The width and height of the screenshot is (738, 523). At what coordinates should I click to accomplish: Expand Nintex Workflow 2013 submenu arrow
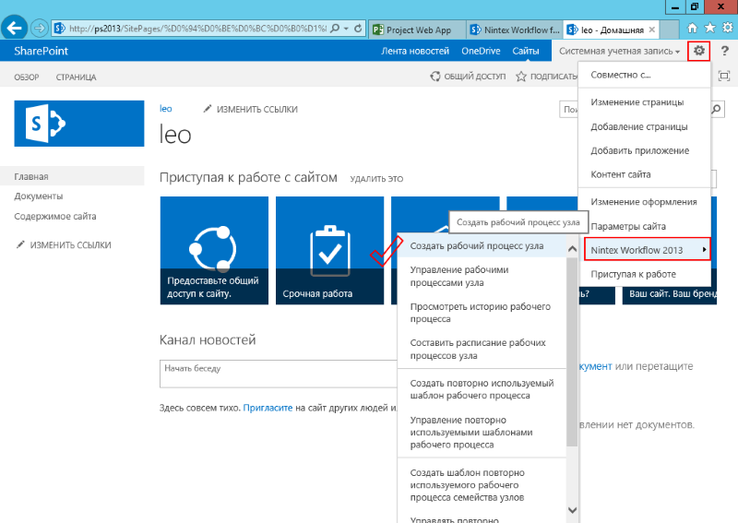704,249
